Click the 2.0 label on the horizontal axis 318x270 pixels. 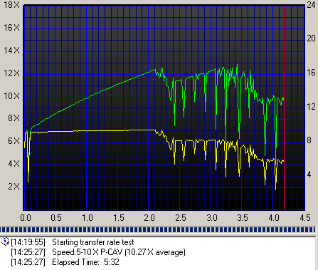[149, 218]
